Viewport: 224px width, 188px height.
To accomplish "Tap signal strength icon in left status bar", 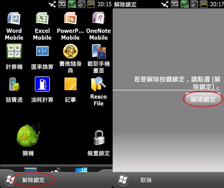I will pyautogui.click(x=72, y=4).
